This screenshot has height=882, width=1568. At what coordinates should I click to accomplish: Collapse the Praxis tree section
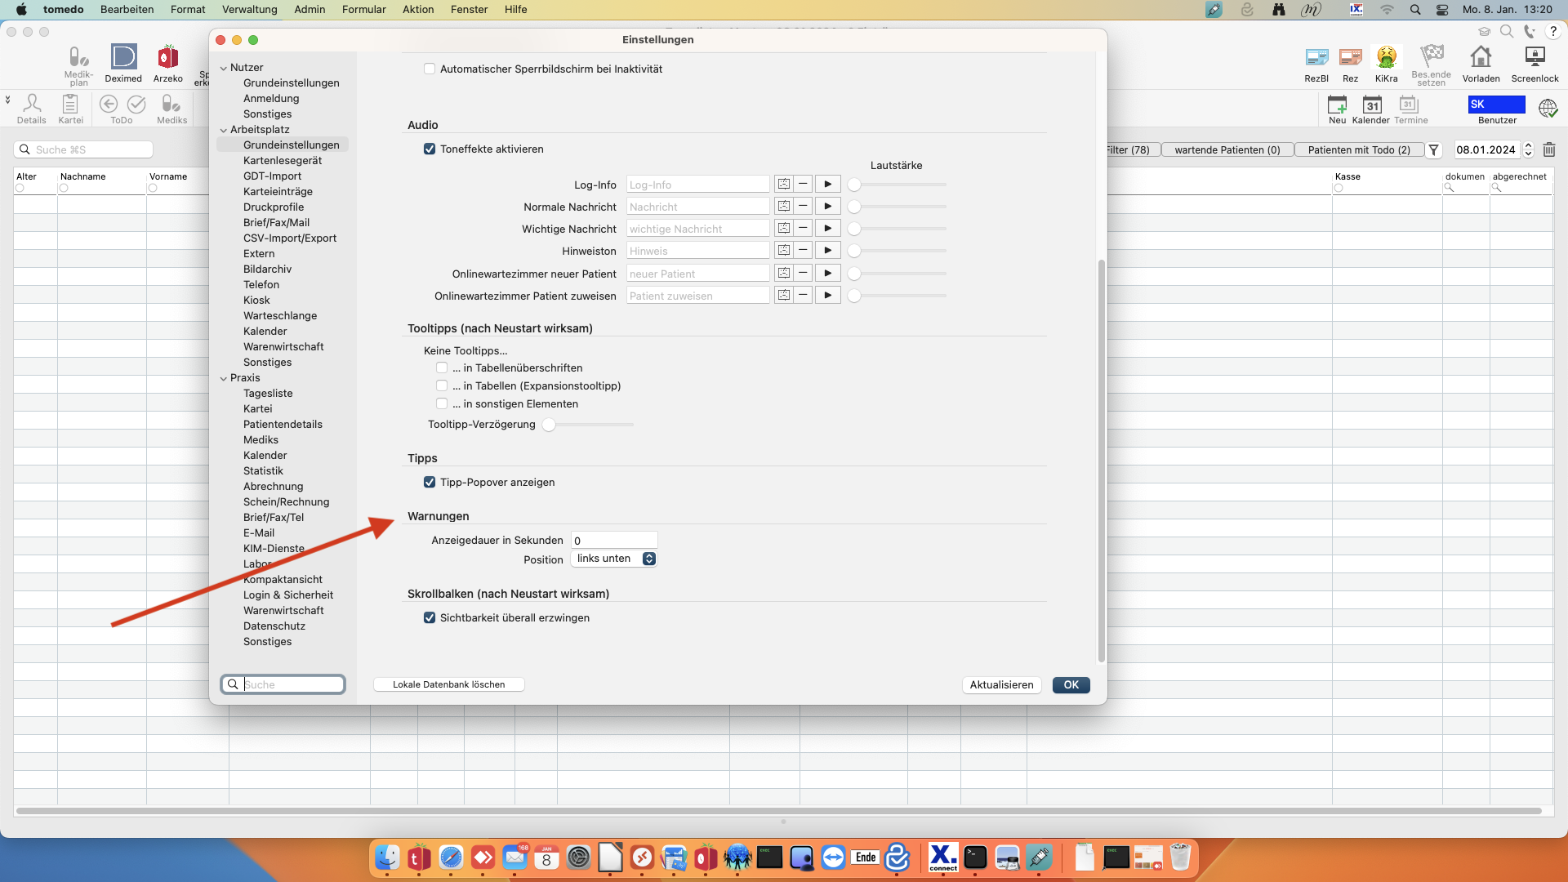[223, 378]
